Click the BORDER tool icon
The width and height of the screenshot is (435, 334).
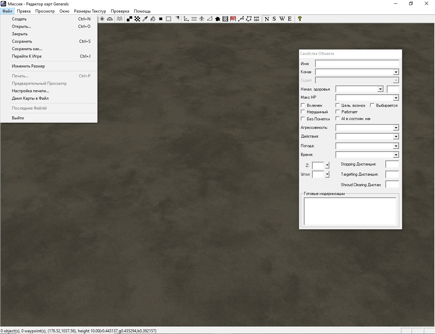click(257, 19)
